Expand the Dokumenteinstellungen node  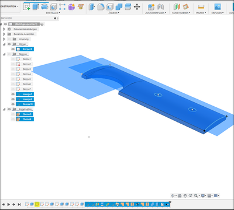coord(4,29)
